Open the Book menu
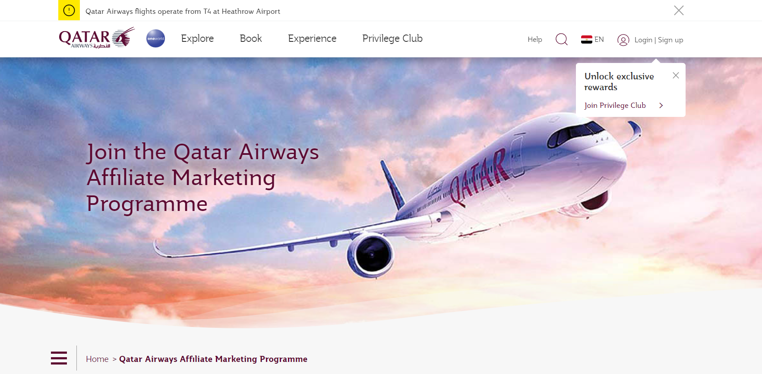 pyautogui.click(x=251, y=38)
